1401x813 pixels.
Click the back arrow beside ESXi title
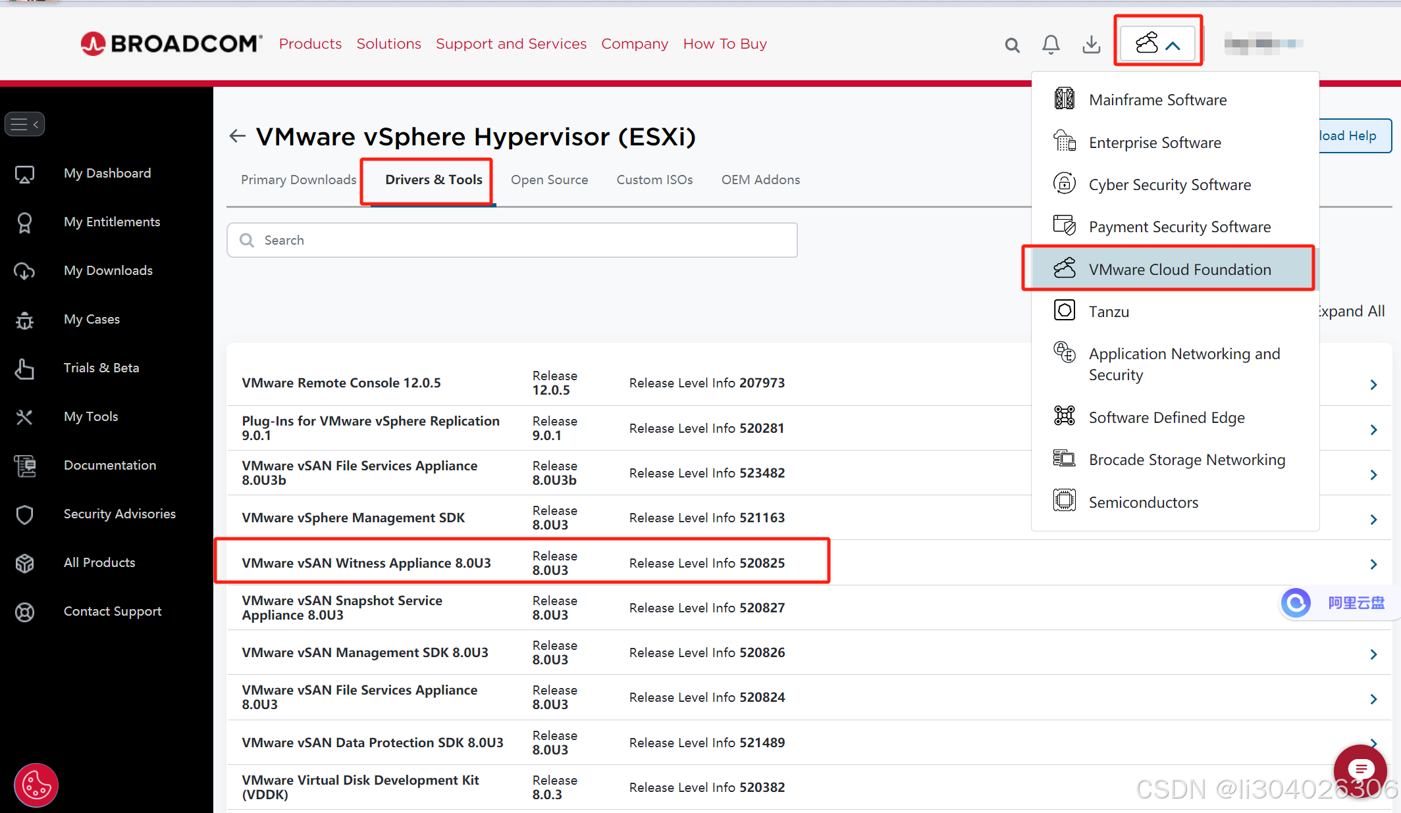coord(237,136)
